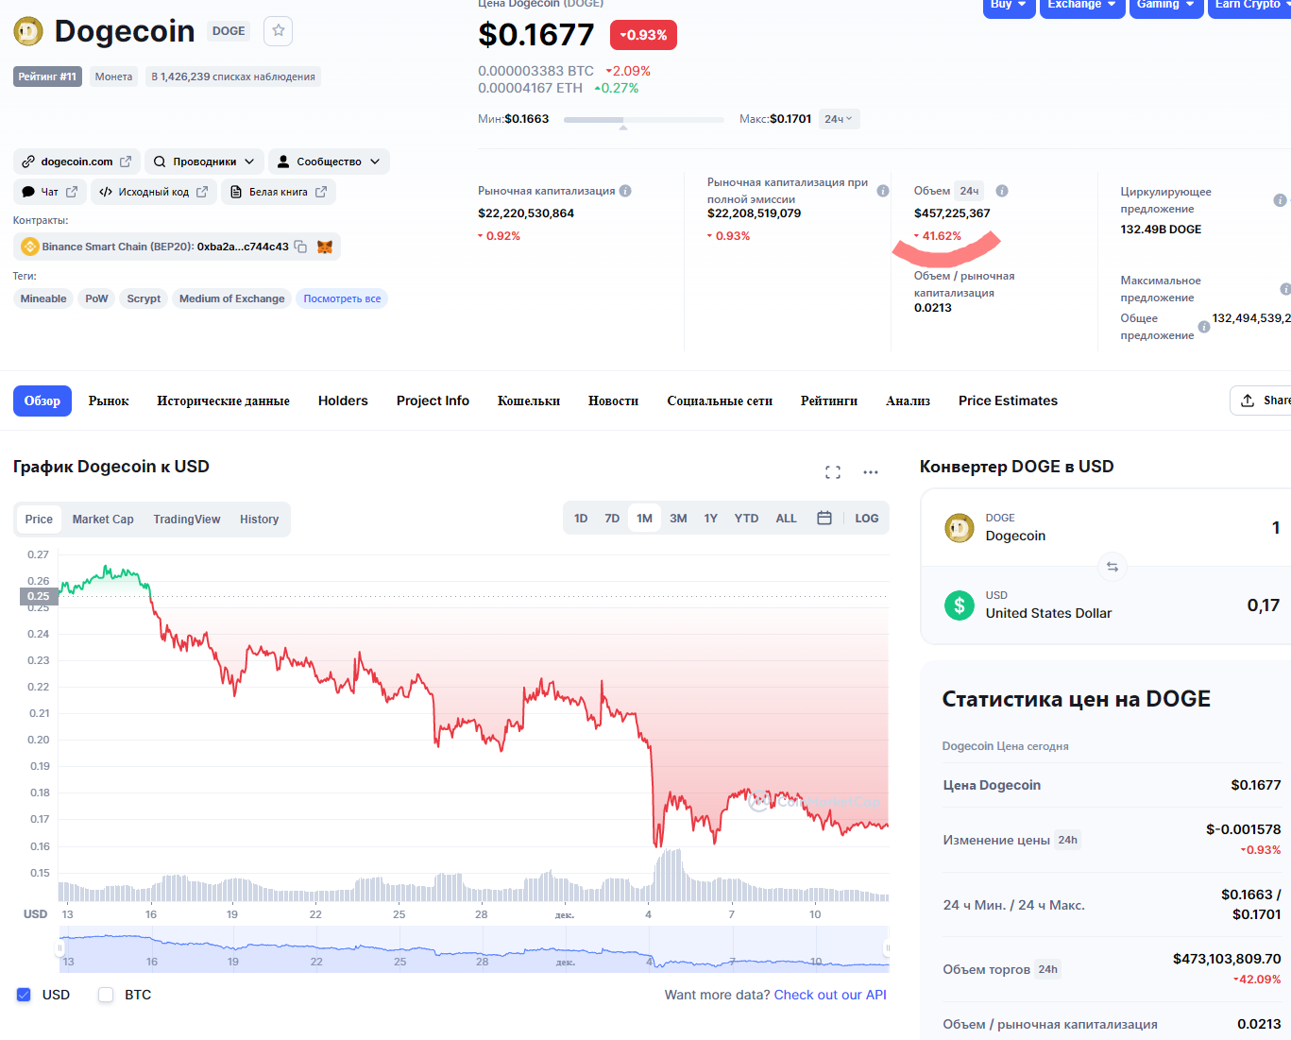
Task: Uncheck the USD checkbox below chart
Action: click(x=25, y=995)
